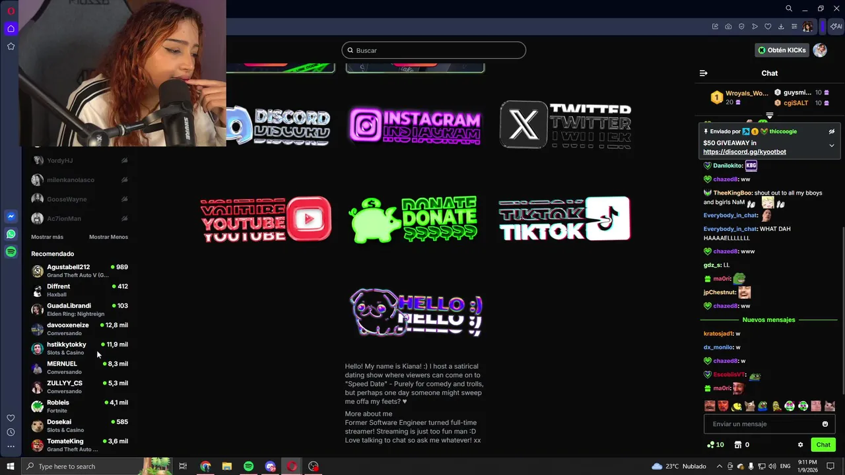Open Robleis Fortnite channel
845x475 pixels.
80,406
